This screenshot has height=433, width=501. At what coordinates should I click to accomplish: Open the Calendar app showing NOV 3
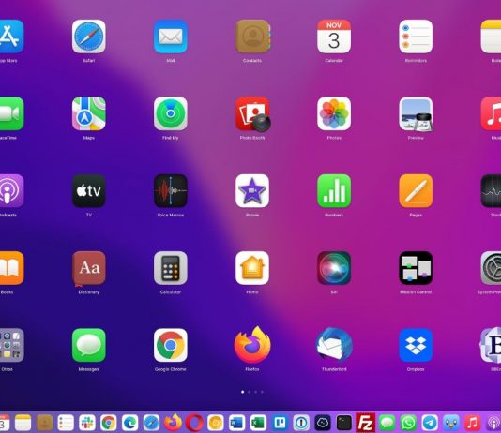point(334,37)
